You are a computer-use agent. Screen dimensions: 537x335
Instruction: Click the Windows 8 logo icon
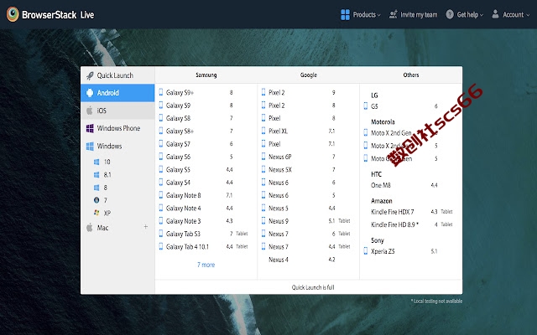point(96,188)
